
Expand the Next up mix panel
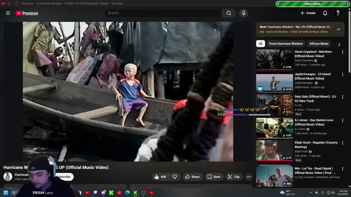(338, 29)
